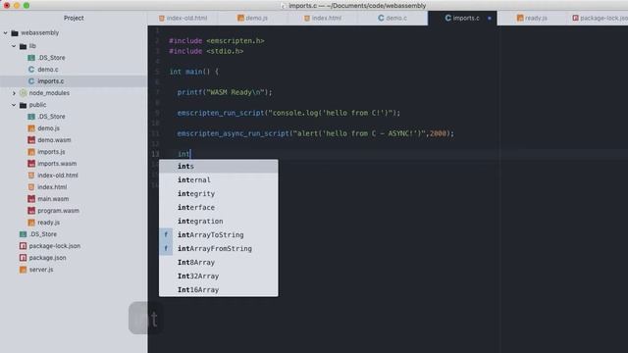Expand the node_modules folder chevron
Viewport: 628px width, 353px height.
pos(14,93)
